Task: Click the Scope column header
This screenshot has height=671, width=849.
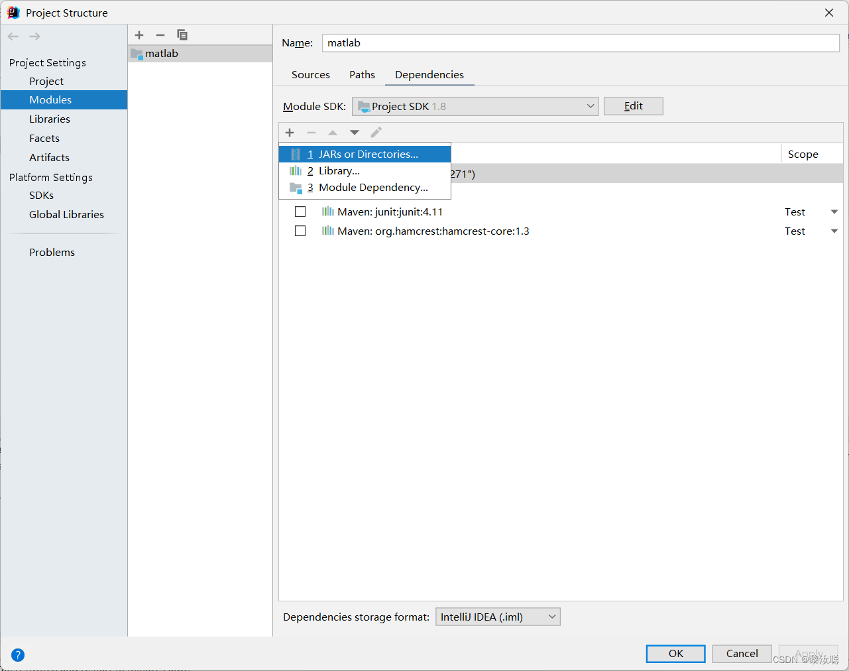Action: point(803,154)
